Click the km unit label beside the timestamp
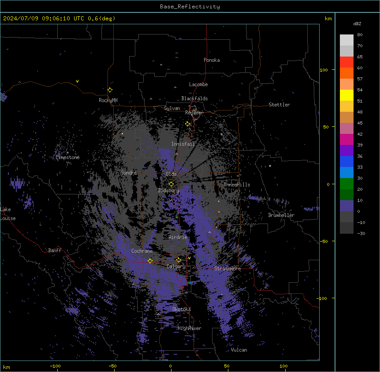 coord(328,19)
